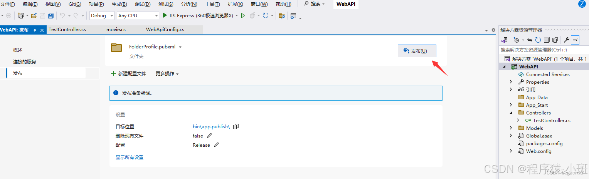
Task: Open the 文件(F) menu
Action: (x=8, y=4)
